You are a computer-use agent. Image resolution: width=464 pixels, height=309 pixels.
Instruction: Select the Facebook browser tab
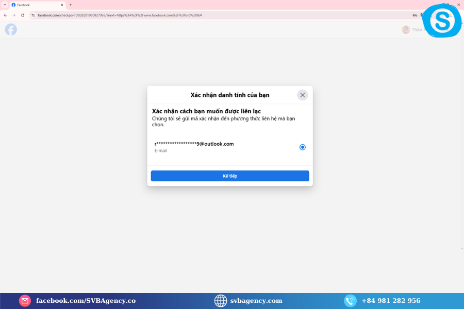37,5
